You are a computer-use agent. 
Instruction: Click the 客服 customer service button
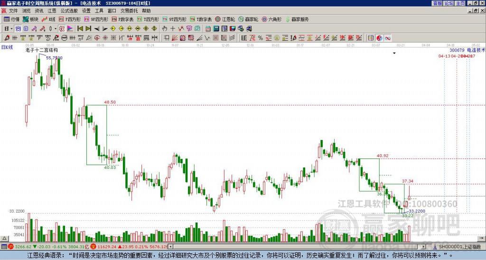(438, 3)
